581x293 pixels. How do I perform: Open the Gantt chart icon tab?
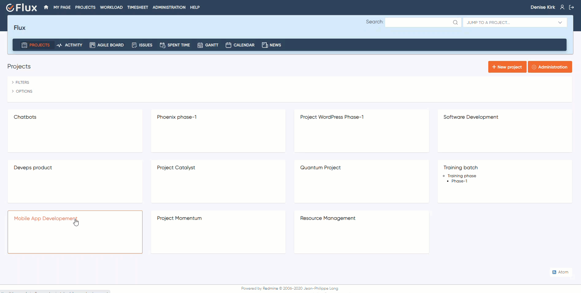[x=200, y=45]
